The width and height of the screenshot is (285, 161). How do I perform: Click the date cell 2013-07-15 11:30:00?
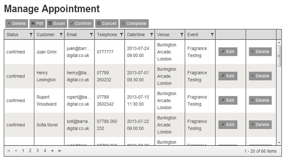139,101
